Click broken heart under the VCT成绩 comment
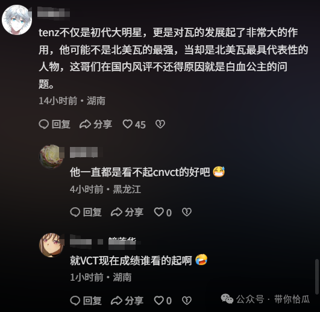The image size is (320, 312). coord(187,301)
